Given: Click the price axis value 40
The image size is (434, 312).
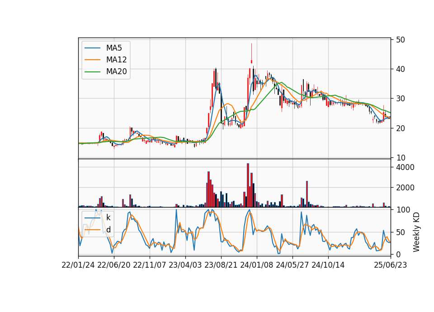Looking at the screenshot, I should 400,69.
